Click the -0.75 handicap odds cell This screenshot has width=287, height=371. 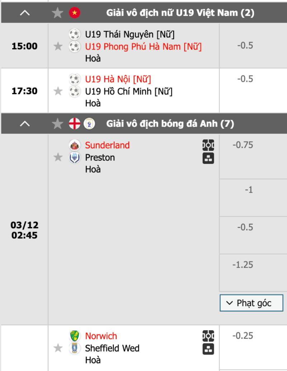point(243,145)
